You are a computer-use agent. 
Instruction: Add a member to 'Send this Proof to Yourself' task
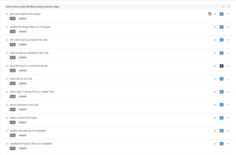[x=215, y=66]
